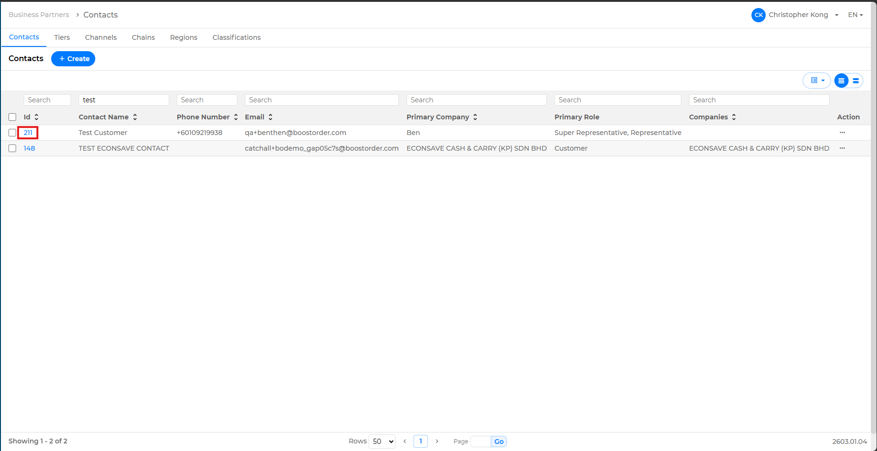877x451 pixels.
Task: Click the CK user avatar
Action: (758, 15)
